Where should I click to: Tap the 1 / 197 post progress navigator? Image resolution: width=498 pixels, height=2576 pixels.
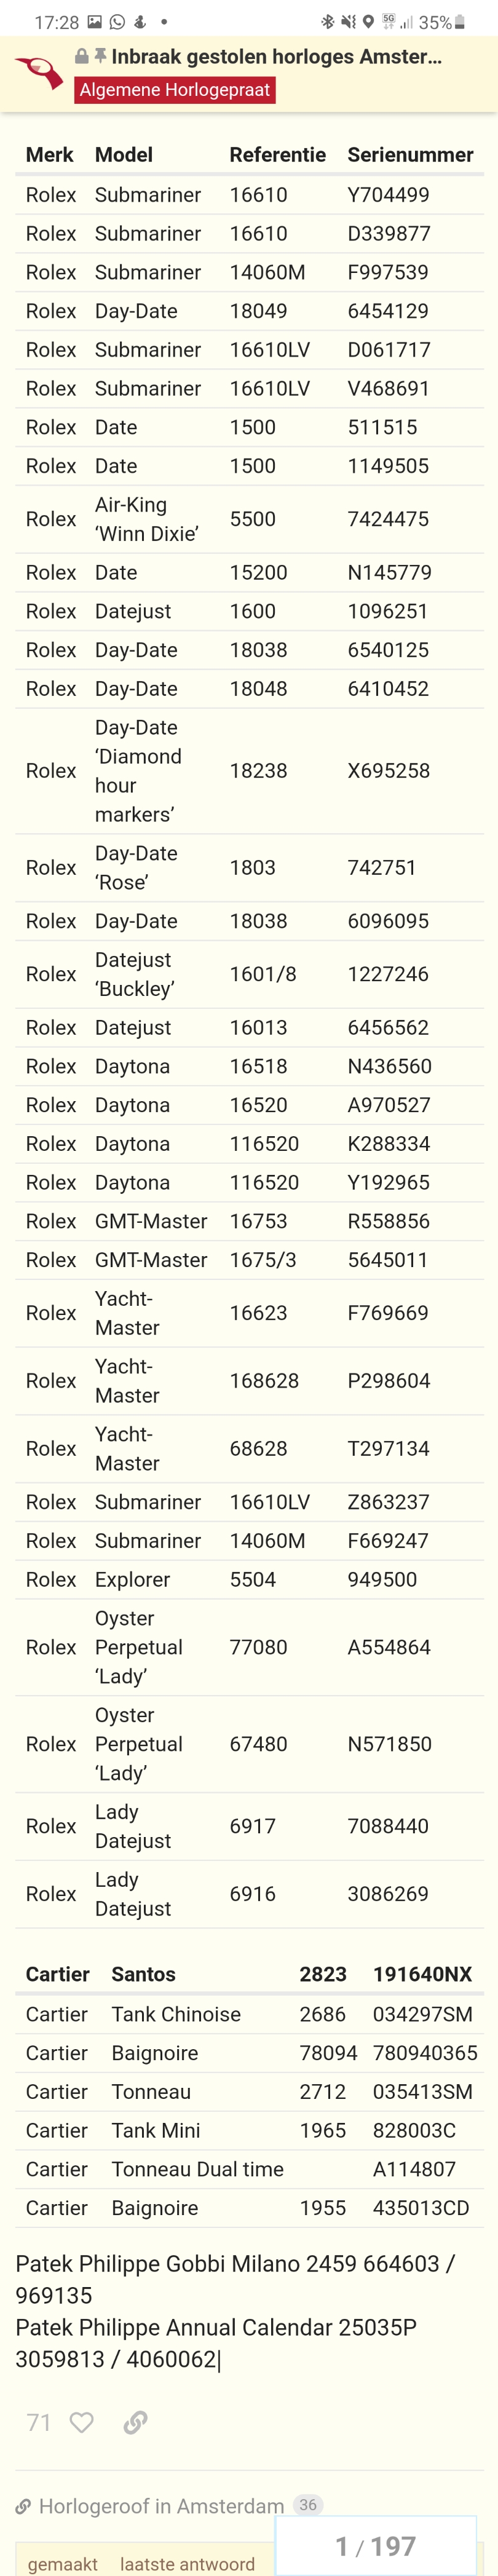[375, 2545]
